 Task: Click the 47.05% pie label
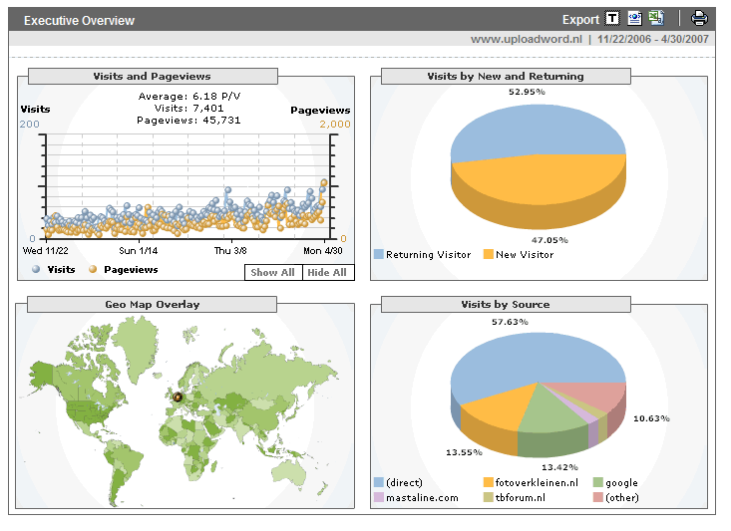click(x=549, y=240)
